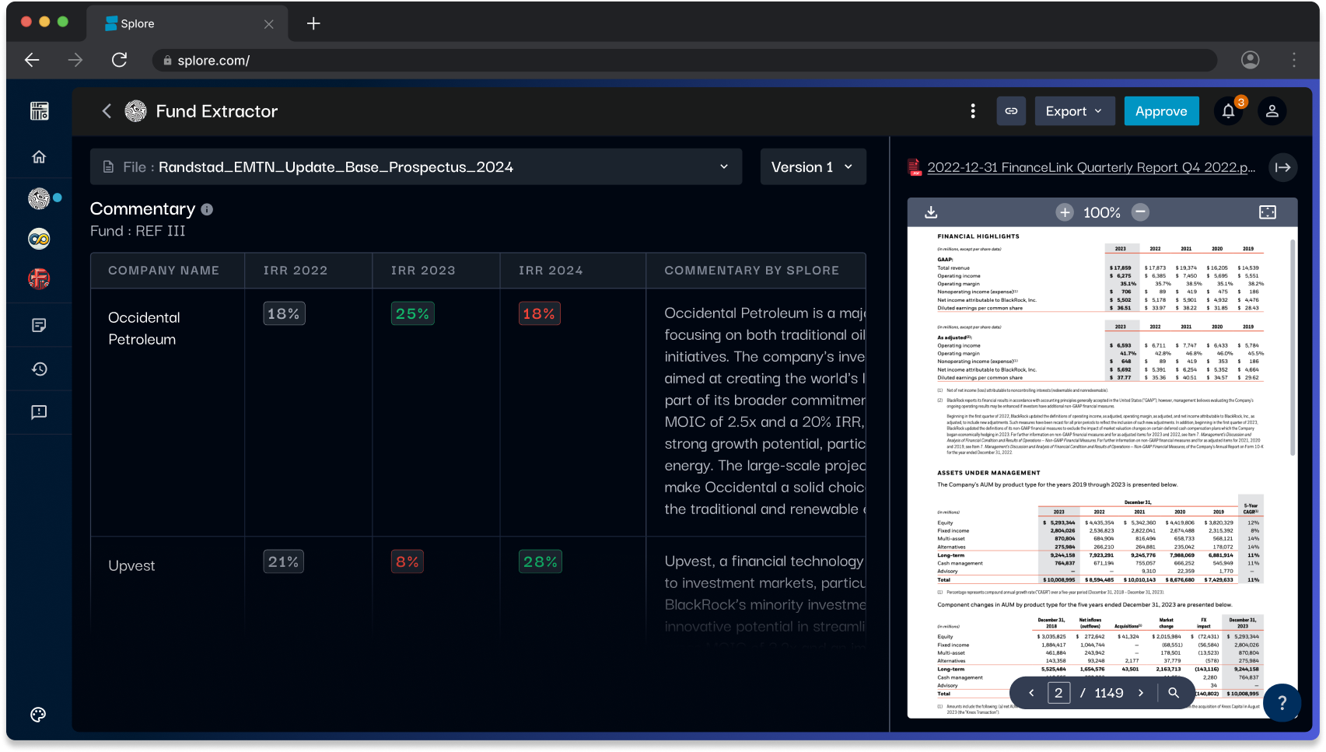Open the Version 1 dropdown
The height and width of the screenshot is (752, 1326).
tap(813, 167)
